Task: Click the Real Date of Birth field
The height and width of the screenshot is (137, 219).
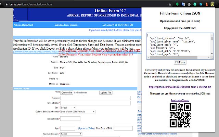Action: point(123,128)
